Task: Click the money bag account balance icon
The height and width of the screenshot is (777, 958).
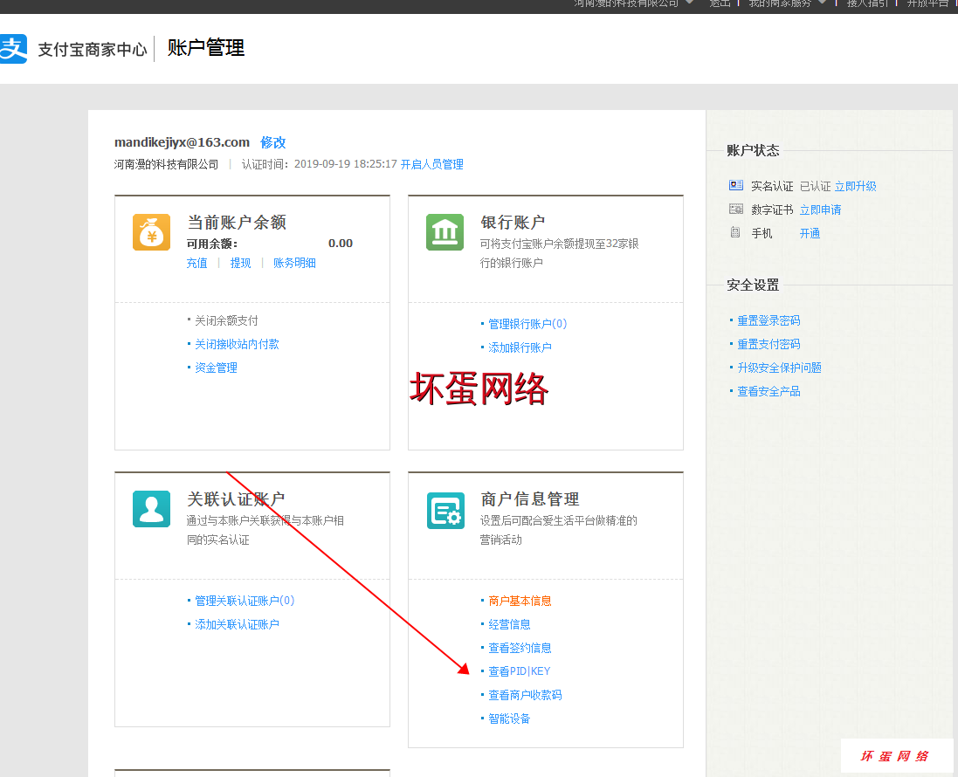Action: tap(151, 232)
